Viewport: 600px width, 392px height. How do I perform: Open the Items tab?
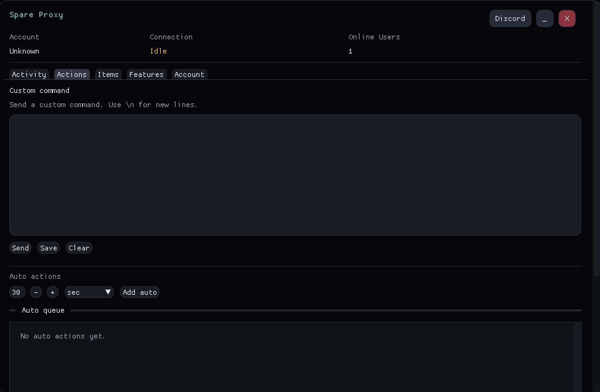click(x=108, y=74)
